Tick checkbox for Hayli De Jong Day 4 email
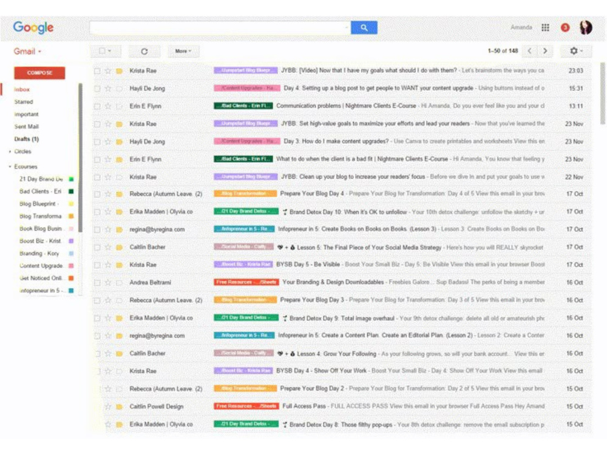Image resolution: width=607 pixels, height=455 pixels. (97, 89)
